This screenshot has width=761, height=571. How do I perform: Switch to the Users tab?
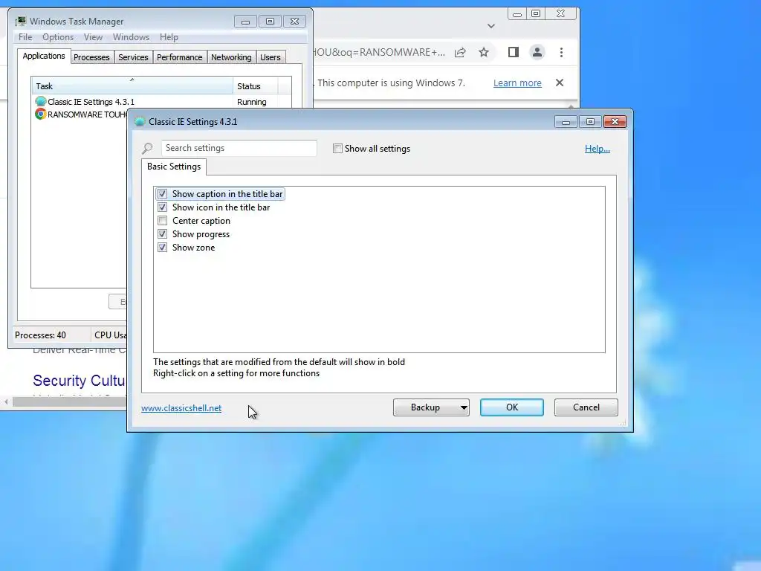[271, 57]
